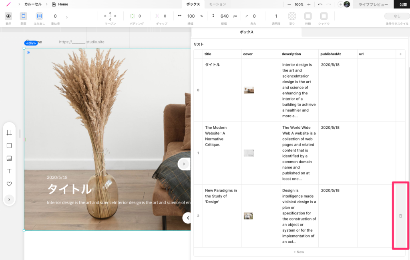Viewport: 410px width, 260px height.
Task: Undo the last action
Action: 320,4
